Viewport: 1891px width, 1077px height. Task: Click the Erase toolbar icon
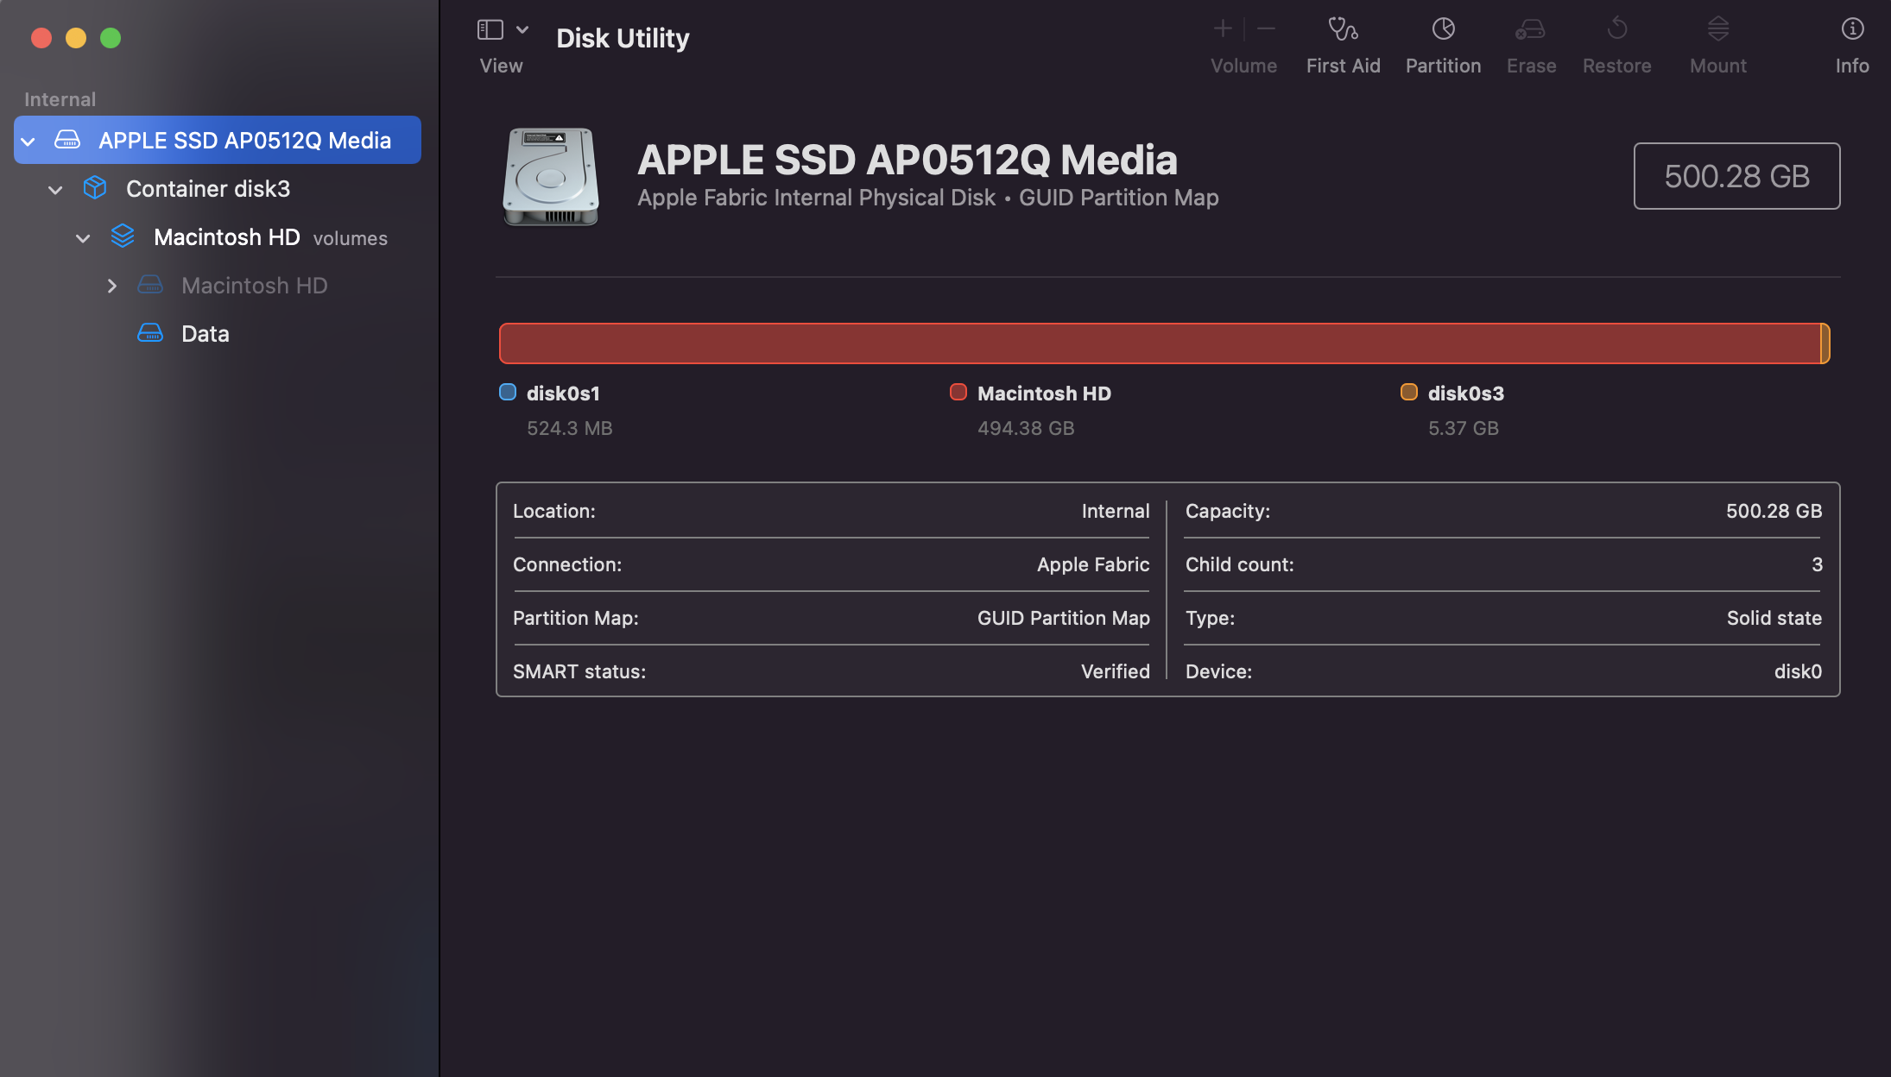coord(1530,30)
